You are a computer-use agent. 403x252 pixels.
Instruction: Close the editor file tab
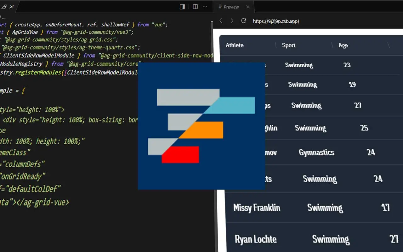point(11,7)
